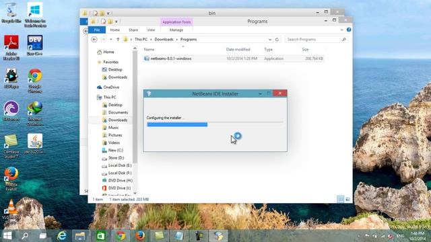The height and width of the screenshot is (242, 431).
Task: Sort by the Size column header
Action: [x=305, y=49]
